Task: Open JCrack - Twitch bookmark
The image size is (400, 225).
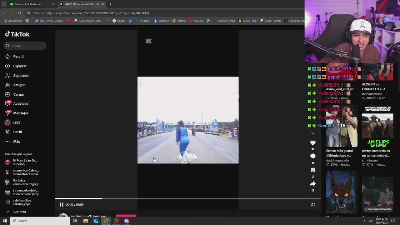Action: [270, 21]
